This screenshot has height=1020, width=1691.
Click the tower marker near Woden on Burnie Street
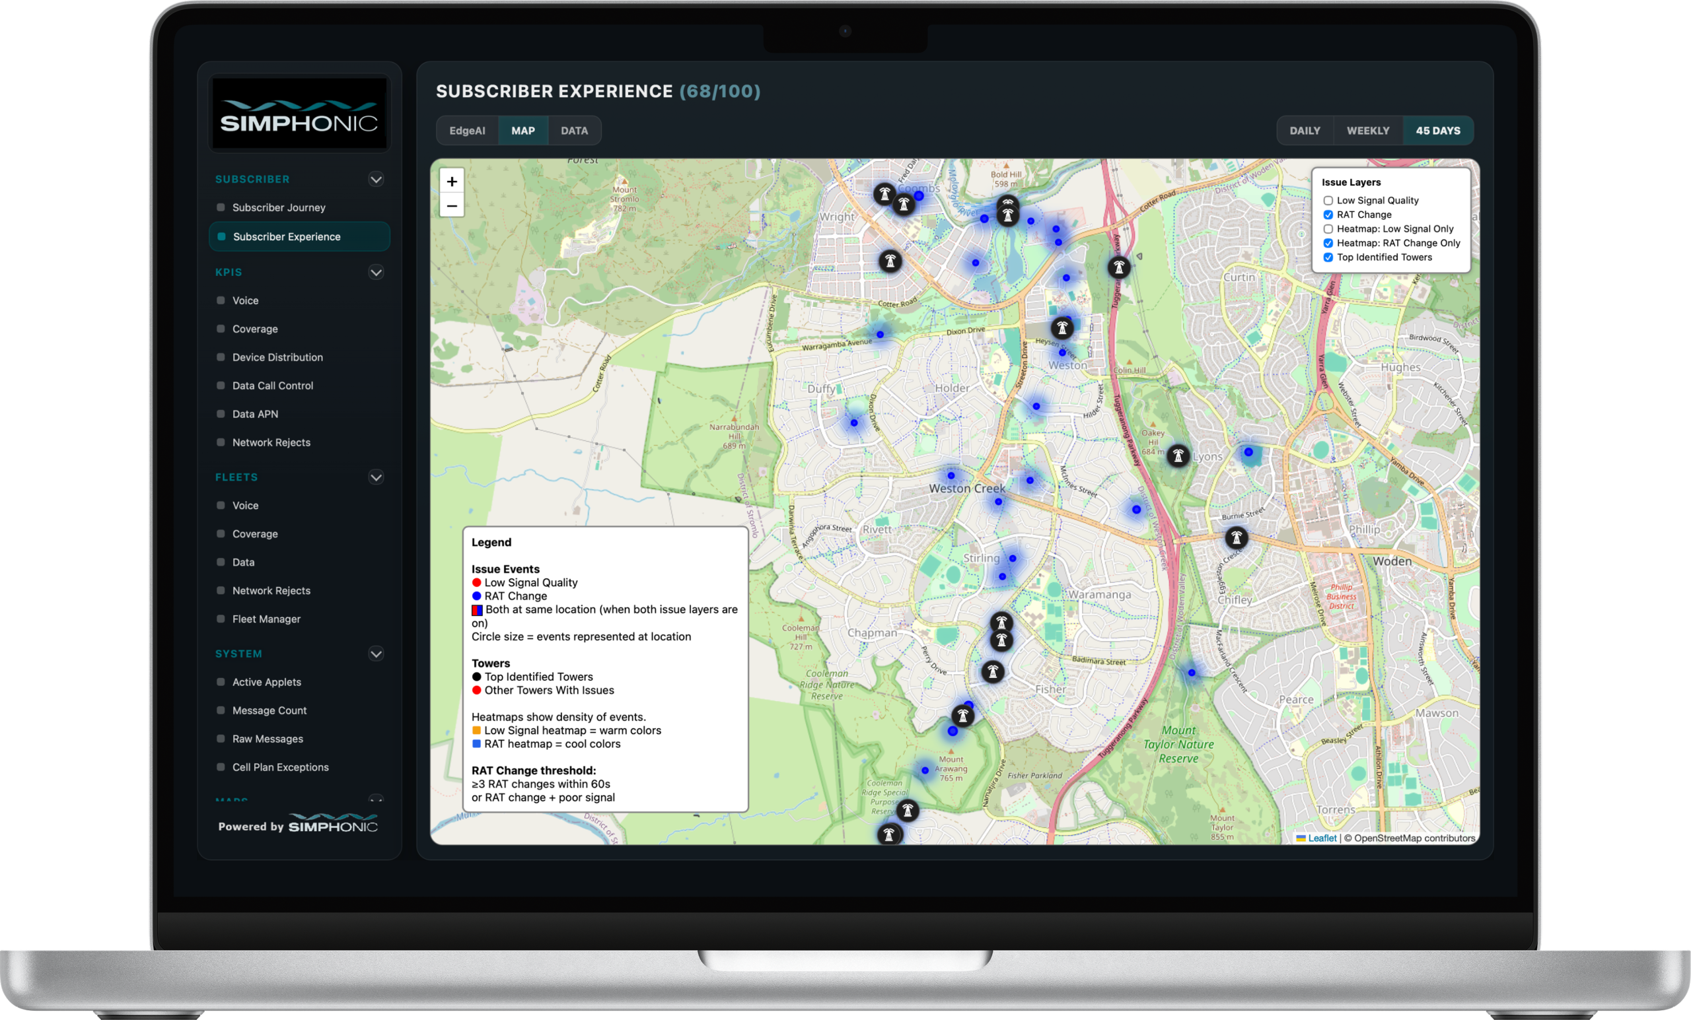[1236, 538]
